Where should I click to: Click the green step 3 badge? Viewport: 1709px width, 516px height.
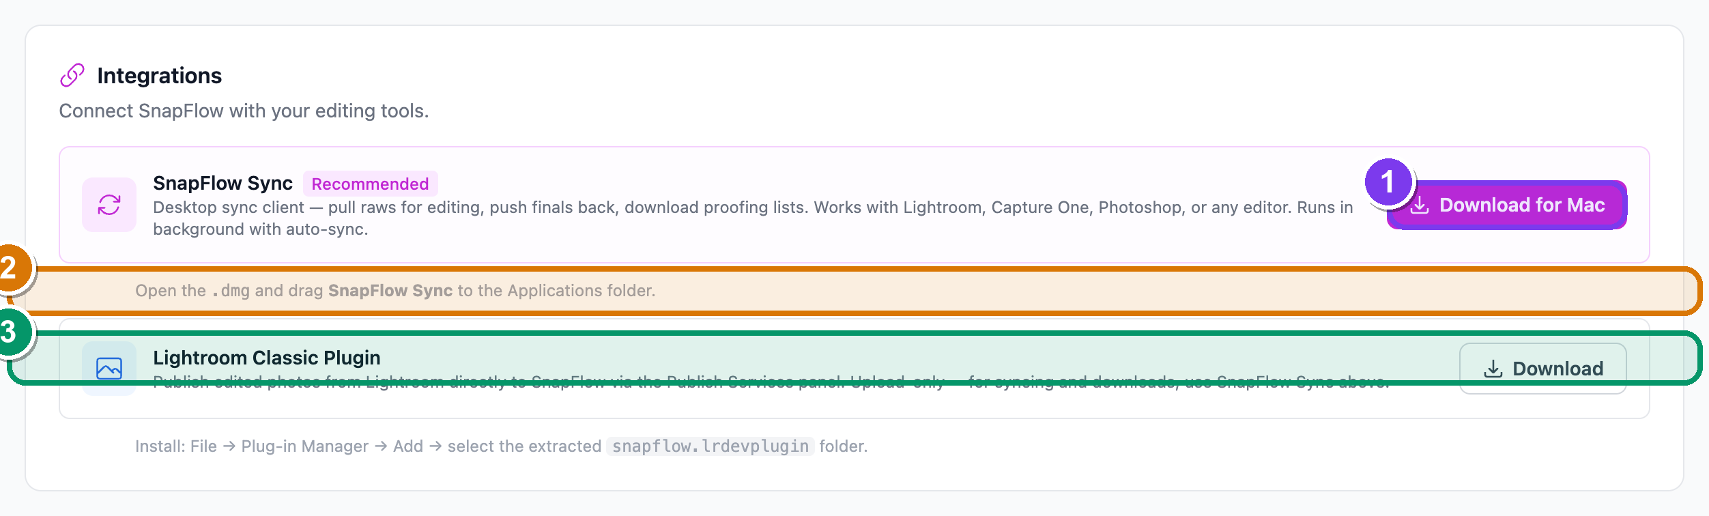coord(8,332)
